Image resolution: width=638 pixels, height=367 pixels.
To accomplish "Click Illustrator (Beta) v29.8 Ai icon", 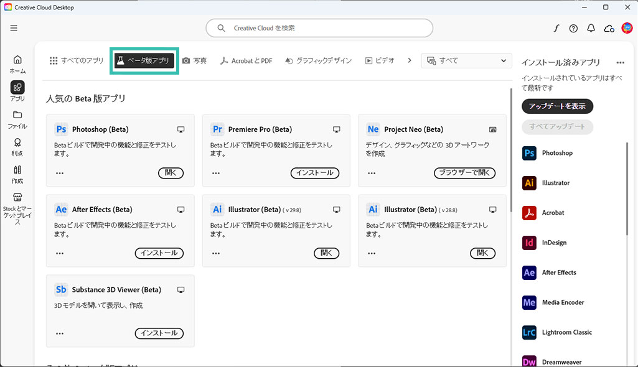I will [217, 209].
